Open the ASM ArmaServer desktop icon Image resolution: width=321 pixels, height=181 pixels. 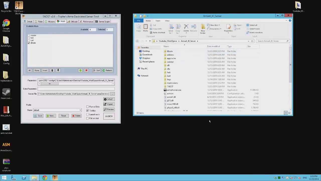[6, 147]
